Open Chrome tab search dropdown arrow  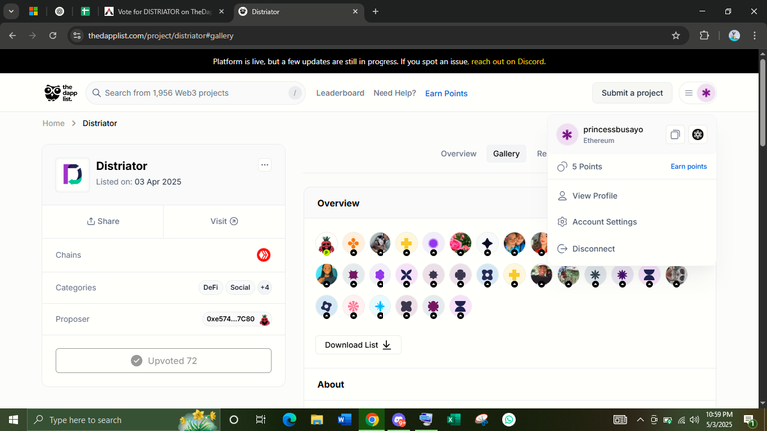(11, 11)
